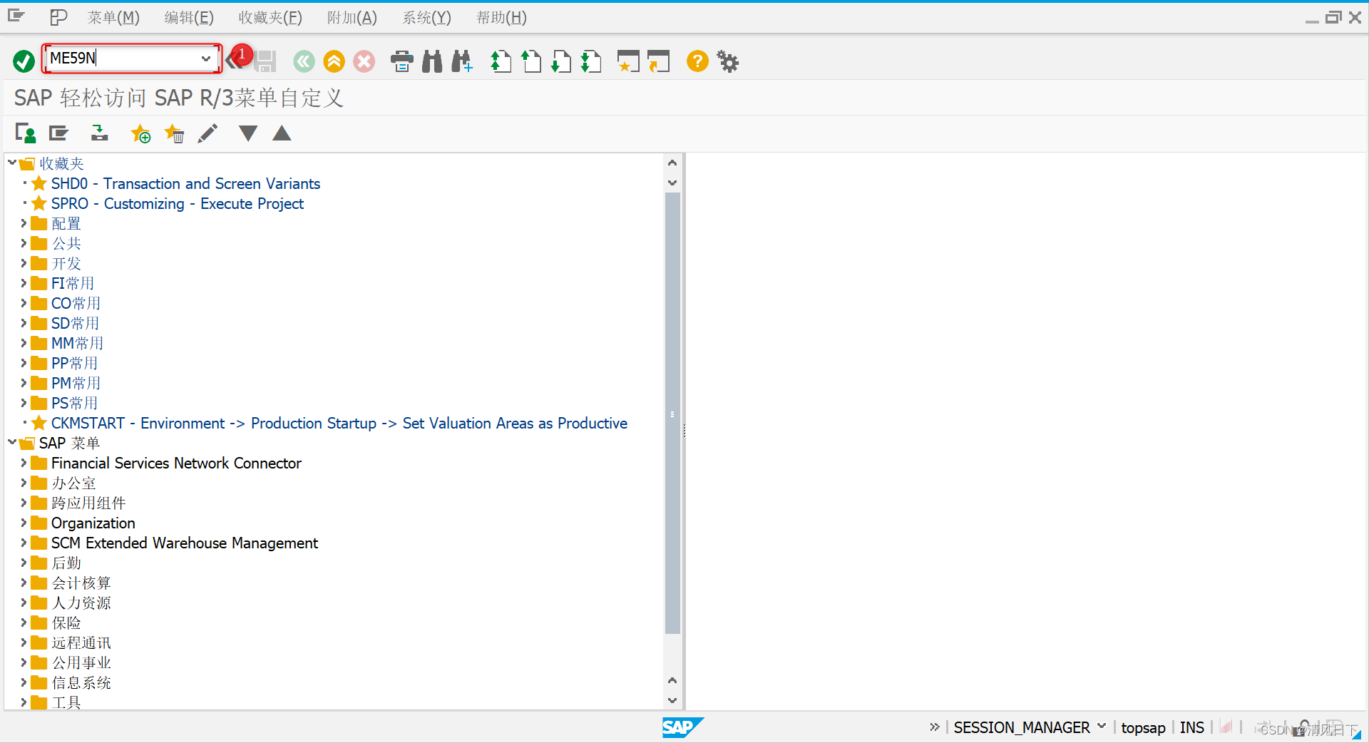Image resolution: width=1369 pixels, height=743 pixels.
Task: Click the User Menu icon
Action: click(x=26, y=133)
